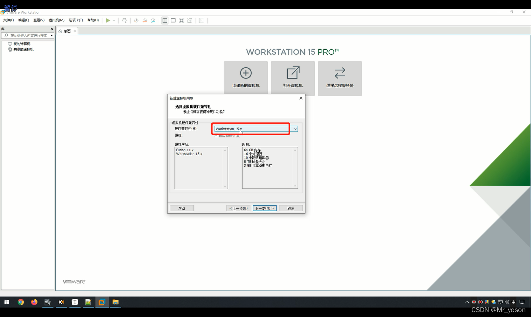Toggle the show library sidebar icon
Viewport: 531px width, 317px height.
[165, 20]
